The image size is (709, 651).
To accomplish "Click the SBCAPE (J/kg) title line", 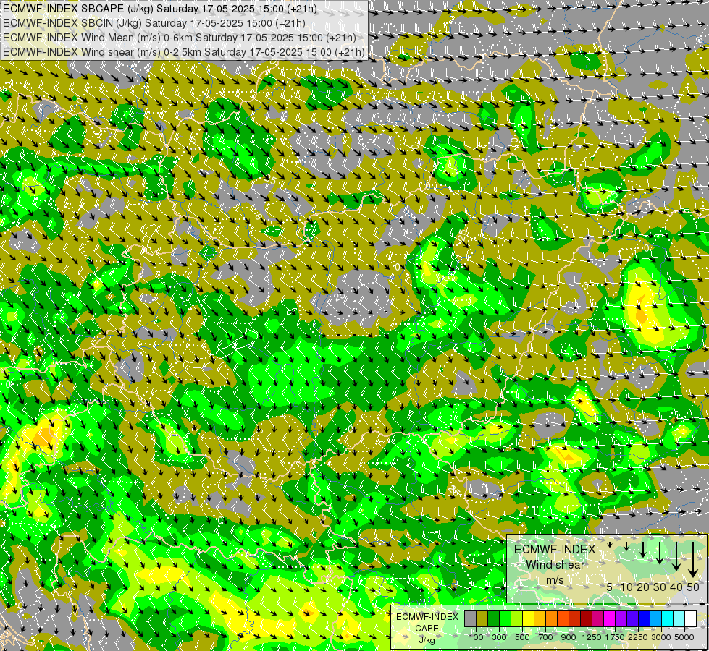I will [x=159, y=9].
